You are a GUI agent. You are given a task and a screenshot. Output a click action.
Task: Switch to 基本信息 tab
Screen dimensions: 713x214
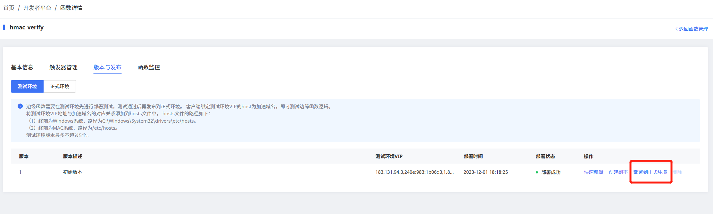point(22,67)
